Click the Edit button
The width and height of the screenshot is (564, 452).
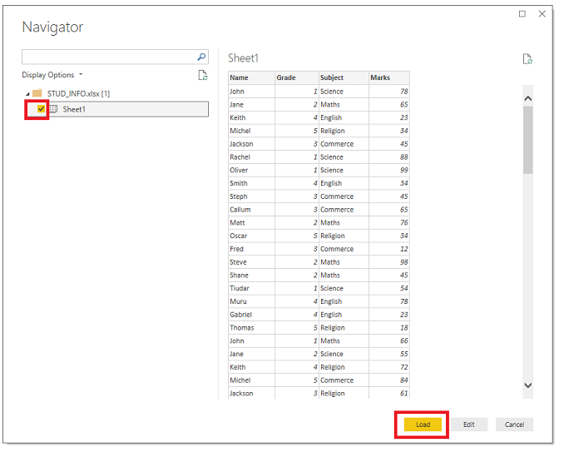468,425
